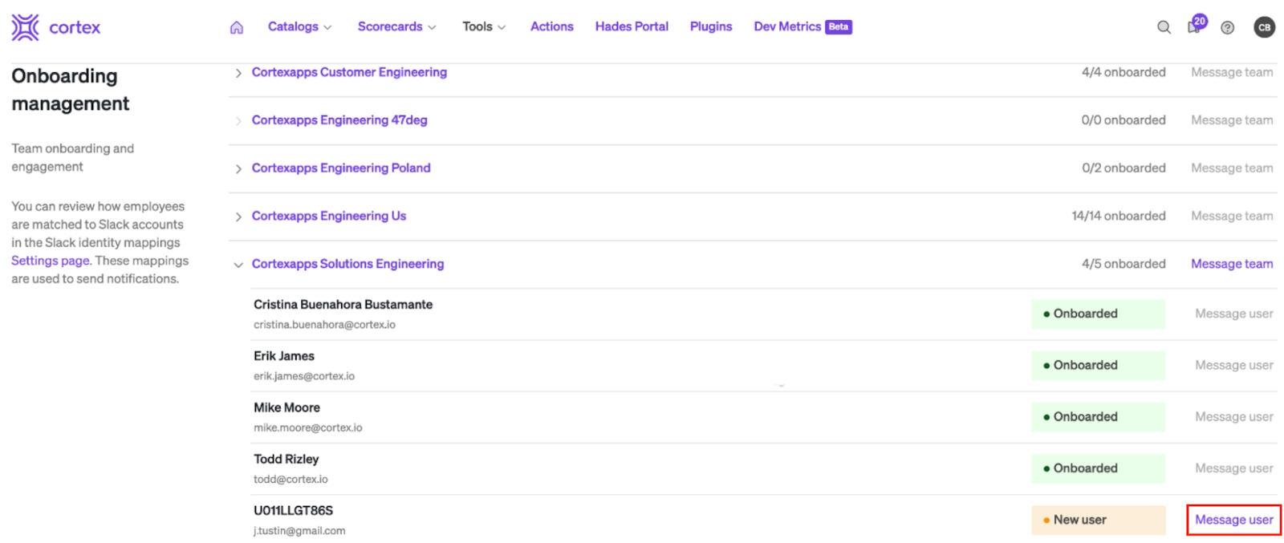Click the Cortex logo icon

click(x=25, y=27)
